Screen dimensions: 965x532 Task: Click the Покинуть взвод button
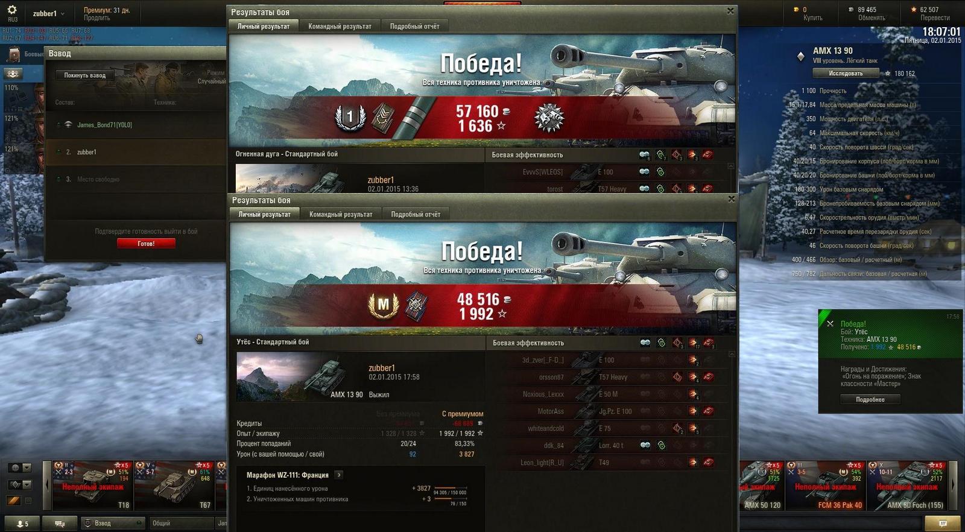(x=85, y=75)
